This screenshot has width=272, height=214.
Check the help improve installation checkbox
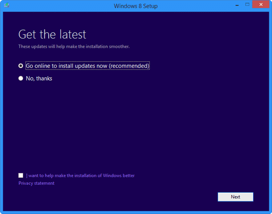[x=21, y=176]
